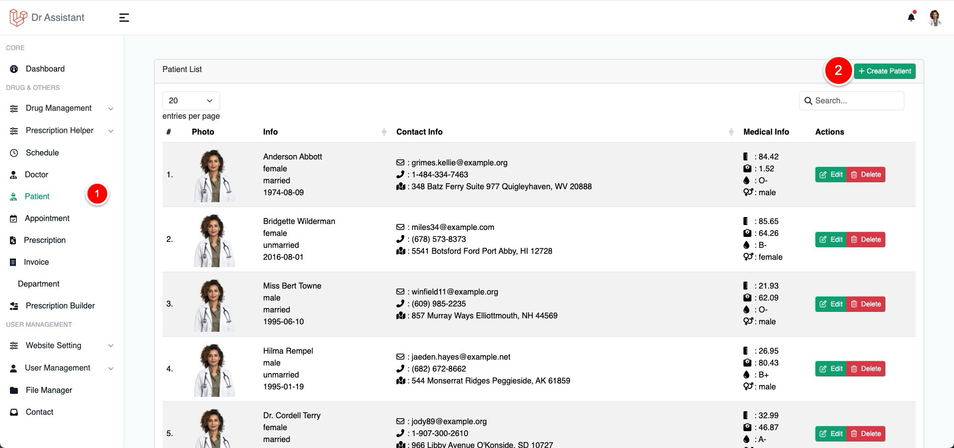Edit Bridgette Wilderman's record
954x448 pixels.
[831, 239]
